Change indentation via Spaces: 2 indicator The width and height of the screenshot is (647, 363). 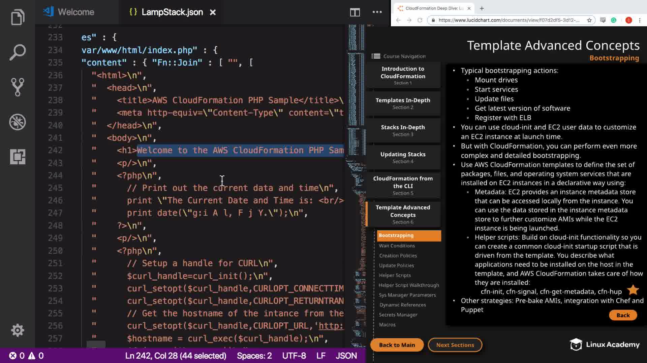click(254, 356)
